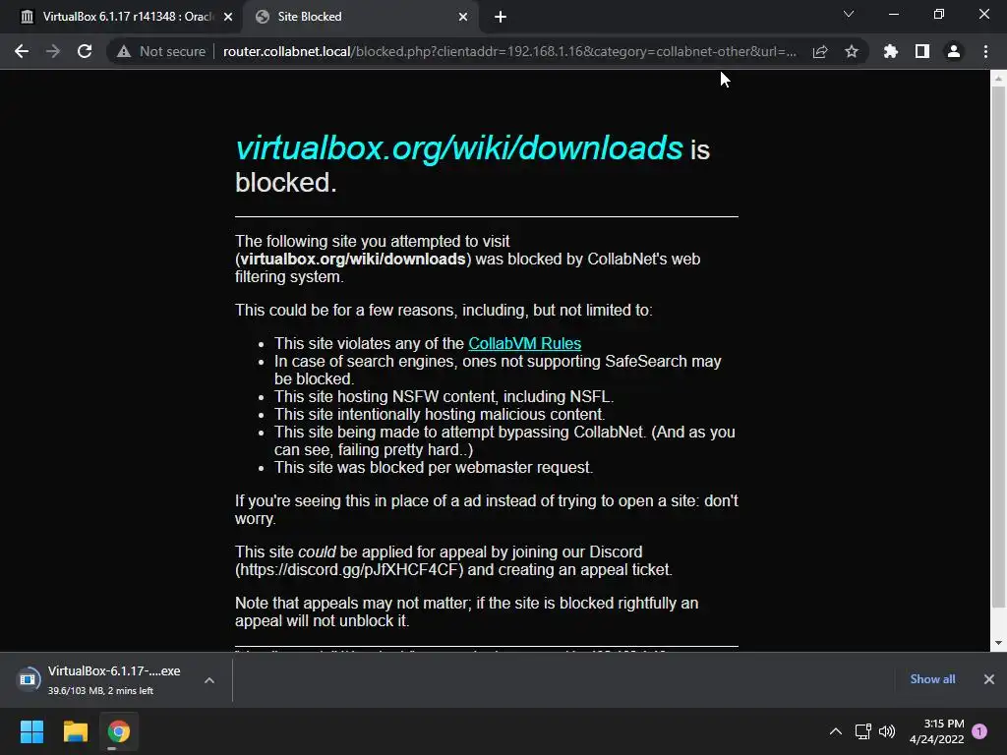Open the CollabVM Rules link
Viewport: 1007px width, 755px height.
(x=525, y=343)
